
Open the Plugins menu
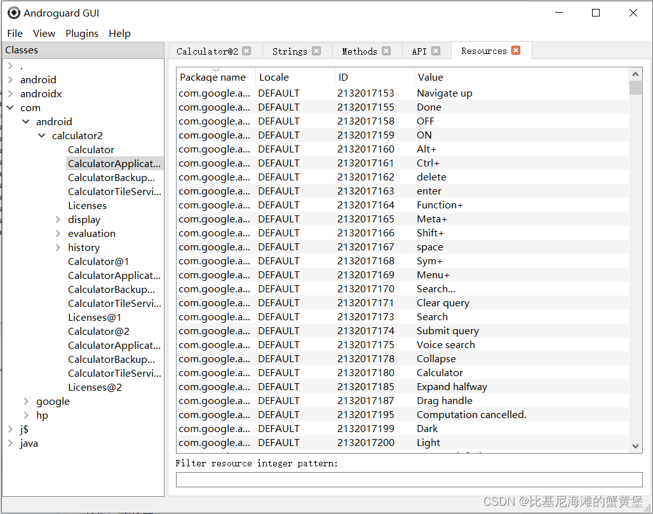(82, 33)
